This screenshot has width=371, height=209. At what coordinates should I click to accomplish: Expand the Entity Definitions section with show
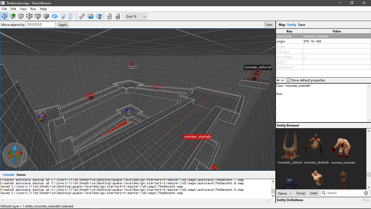point(366,200)
